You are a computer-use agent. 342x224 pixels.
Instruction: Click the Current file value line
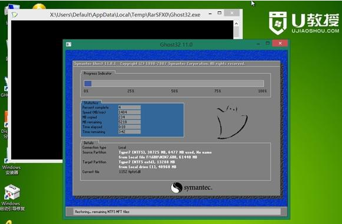[130, 172]
